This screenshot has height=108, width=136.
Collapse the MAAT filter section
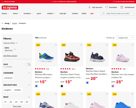click(x=29, y=97)
